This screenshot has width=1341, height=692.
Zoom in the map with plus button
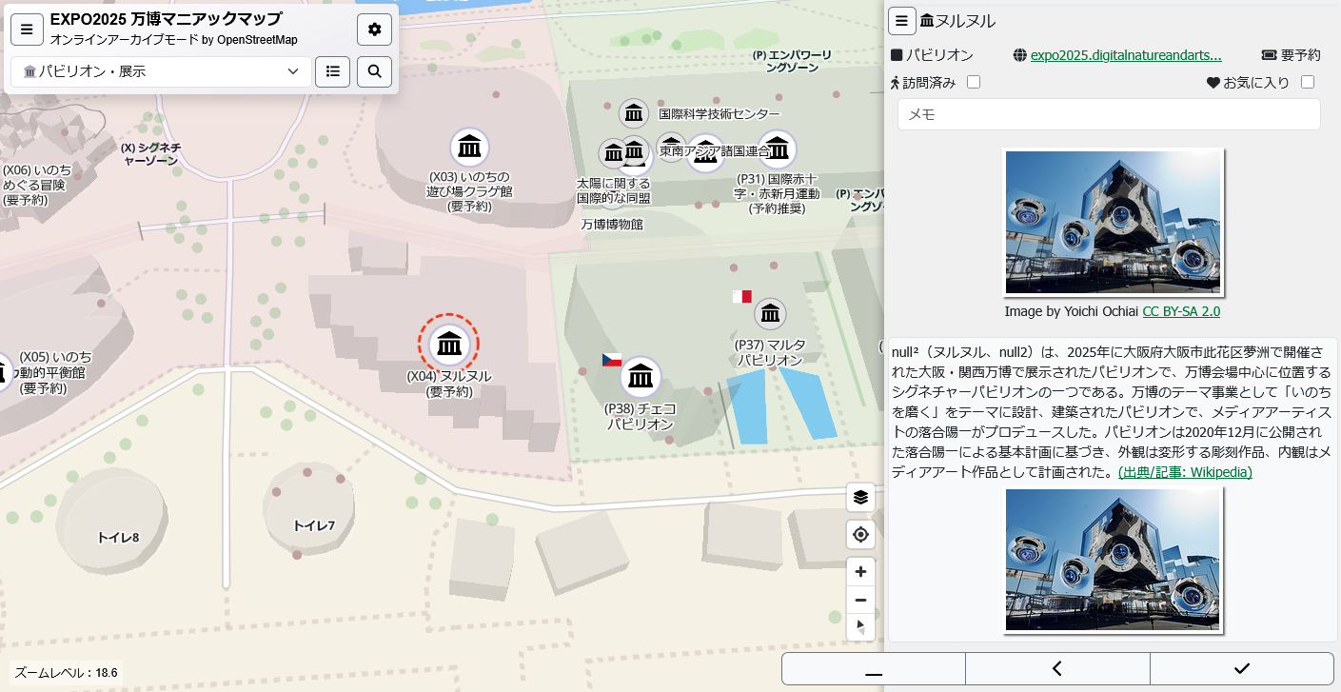click(860, 572)
